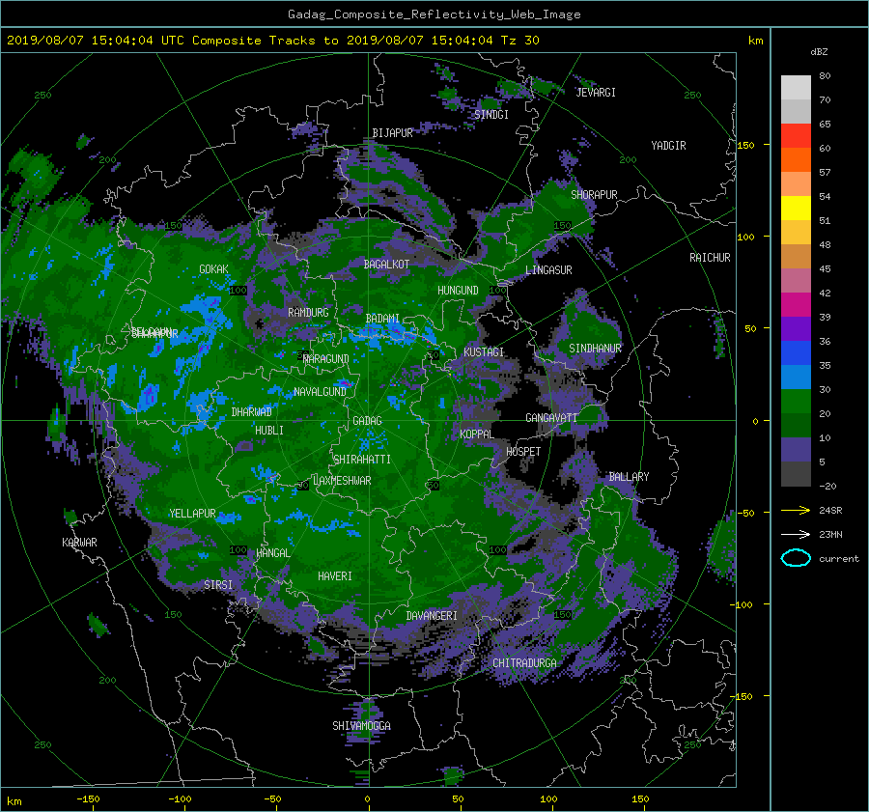Click the SINDGI city label

[491, 115]
